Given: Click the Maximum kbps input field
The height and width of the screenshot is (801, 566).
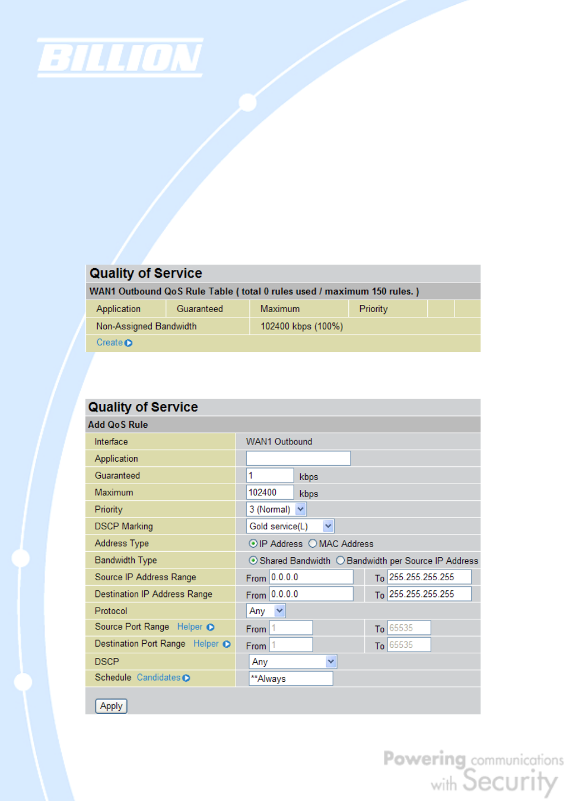Looking at the screenshot, I should (270, 492).
